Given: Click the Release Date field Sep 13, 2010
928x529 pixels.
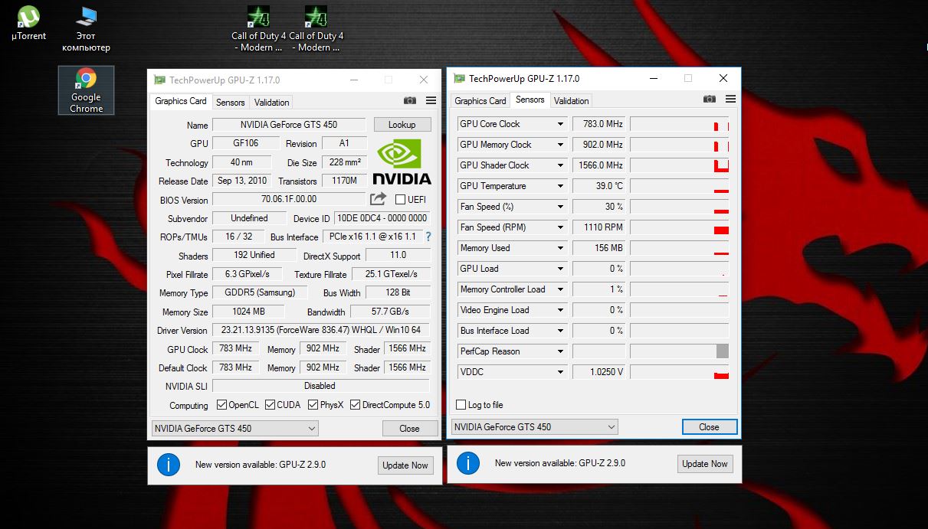Looking at the screenshot, I should click(242, 181).
